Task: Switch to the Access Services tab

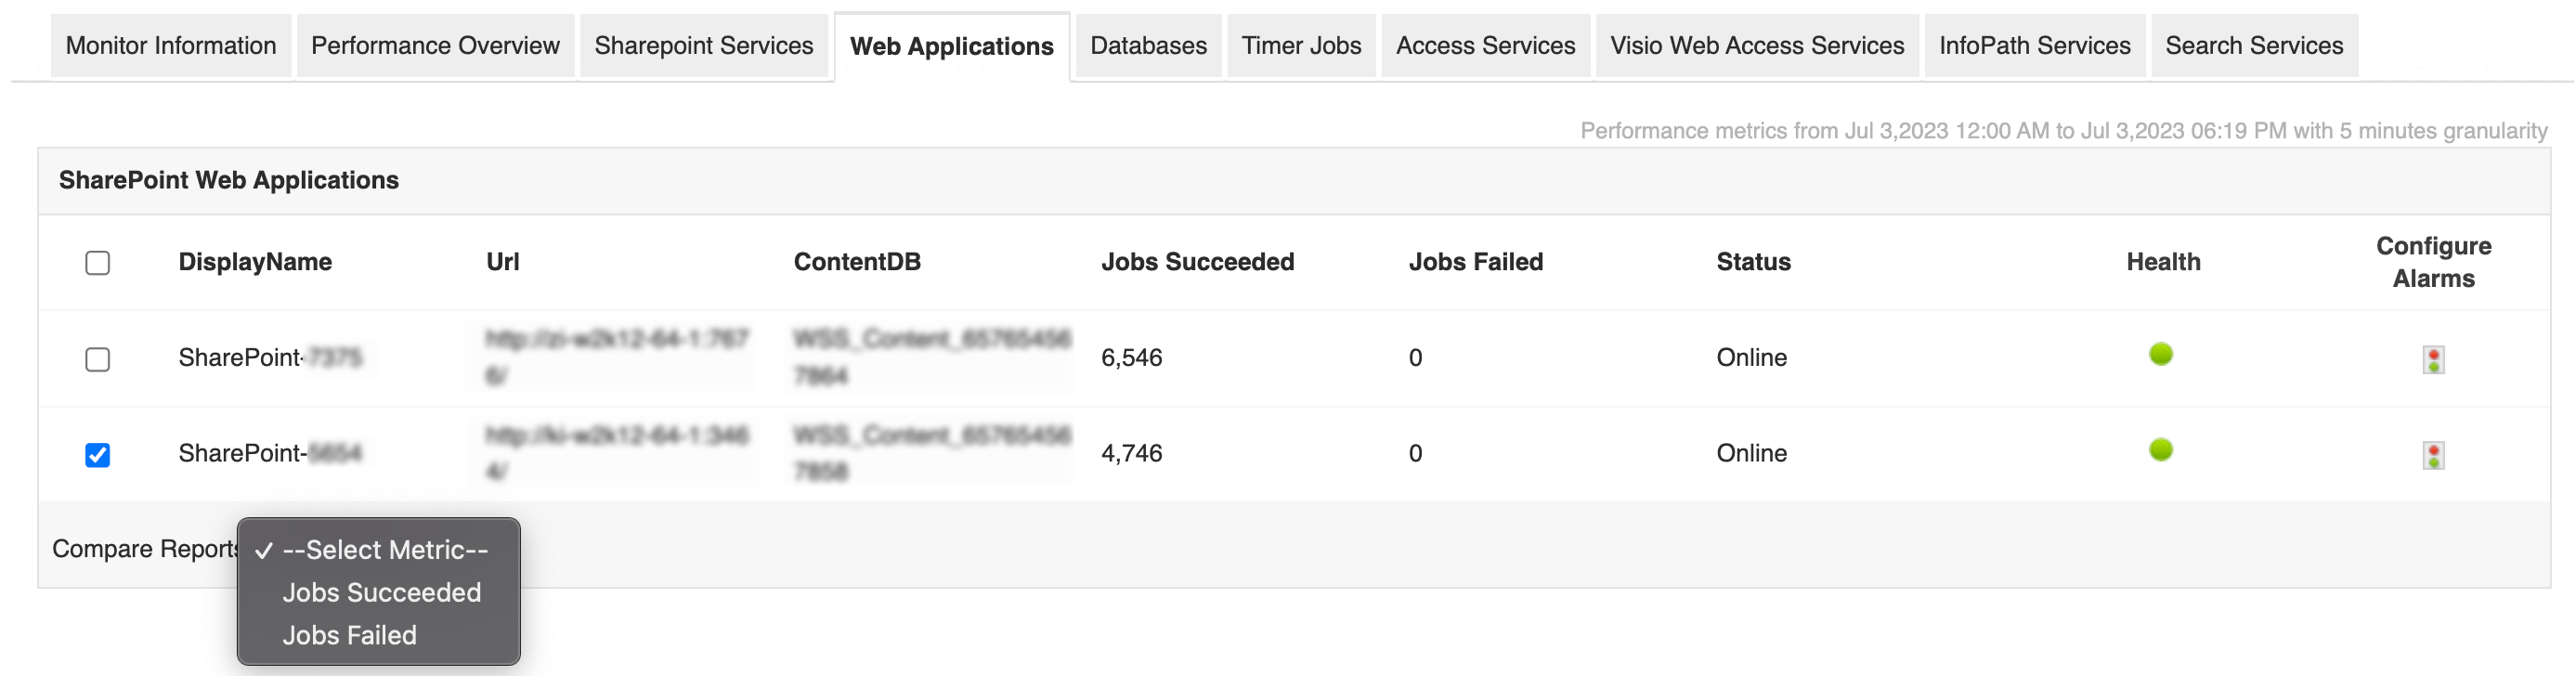Action: pos(1485,45)
